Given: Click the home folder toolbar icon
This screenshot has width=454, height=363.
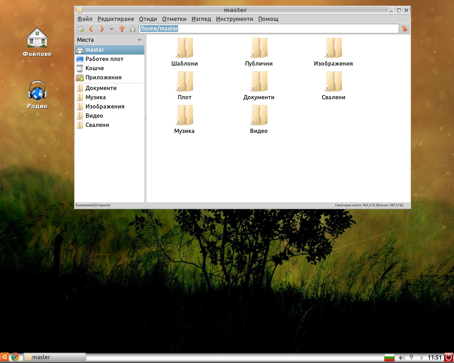Looking at the screenshot, I should 133,29.
